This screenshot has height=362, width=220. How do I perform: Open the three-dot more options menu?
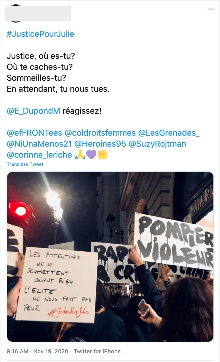tap(211, 9)
